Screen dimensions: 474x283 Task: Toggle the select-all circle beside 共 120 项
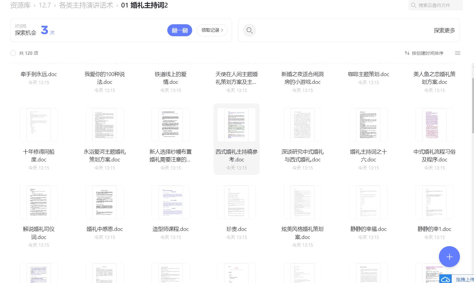(13, 53)
